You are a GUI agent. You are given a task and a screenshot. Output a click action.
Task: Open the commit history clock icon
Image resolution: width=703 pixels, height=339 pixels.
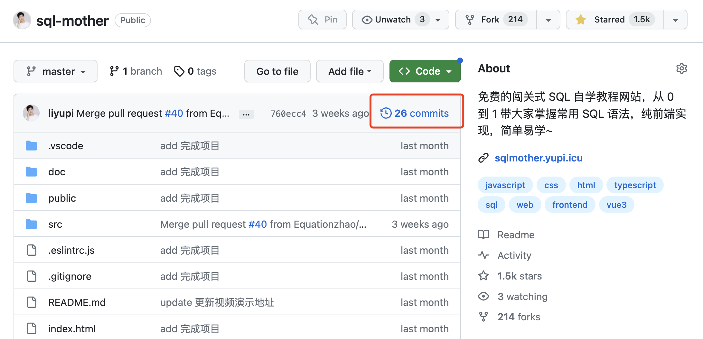coord(385,113)
